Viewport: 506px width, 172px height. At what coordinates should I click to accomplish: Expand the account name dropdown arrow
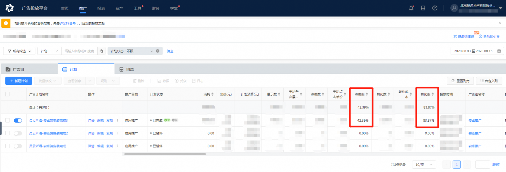(x=500, y=8)
